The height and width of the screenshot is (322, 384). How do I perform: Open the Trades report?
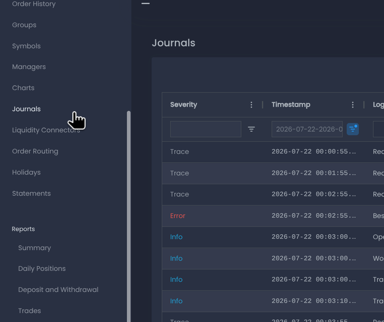pos(30,311)
